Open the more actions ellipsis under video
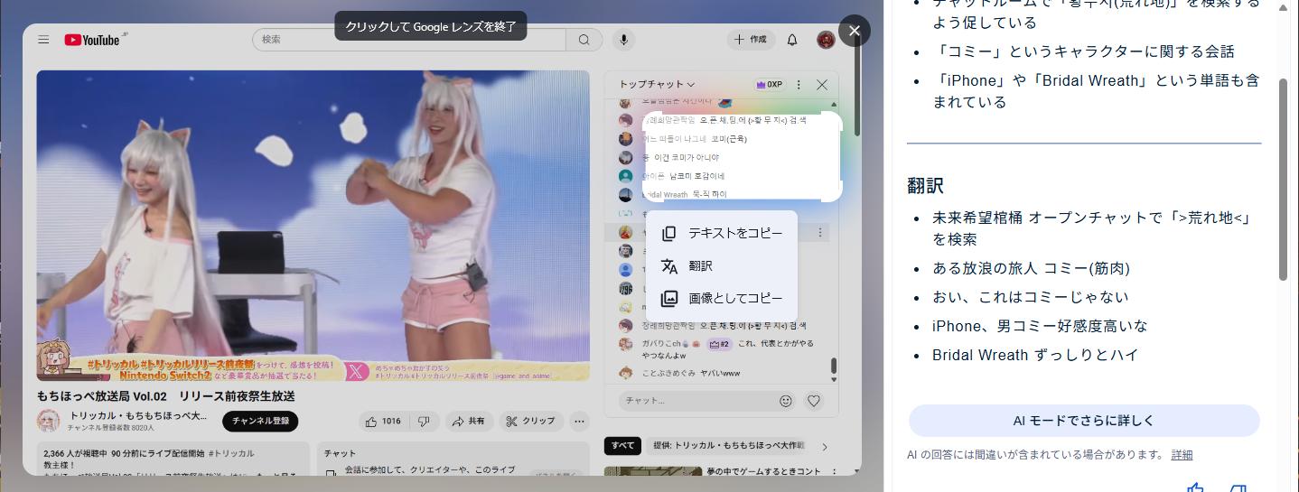Viewport: 1299px width, 492px height. point(580,422)
